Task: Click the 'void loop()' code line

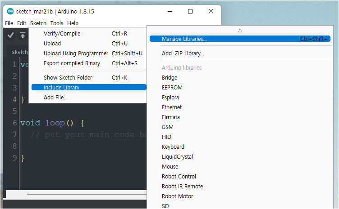Action: (52, 123)
